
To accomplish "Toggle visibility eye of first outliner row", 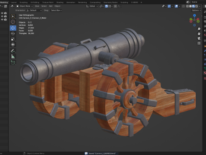I will click(x=2, y=13).
